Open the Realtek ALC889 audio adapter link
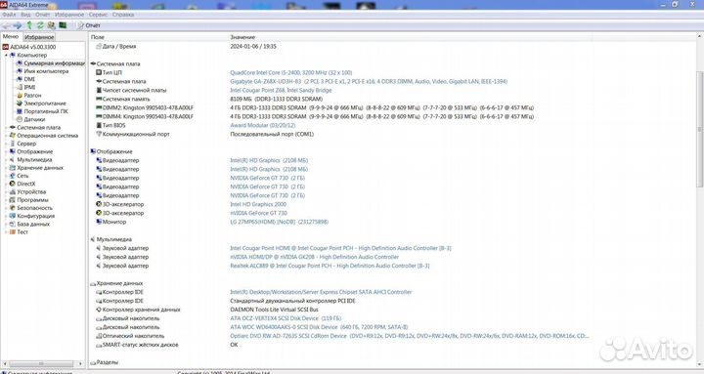704x374 pixels. 330,266
